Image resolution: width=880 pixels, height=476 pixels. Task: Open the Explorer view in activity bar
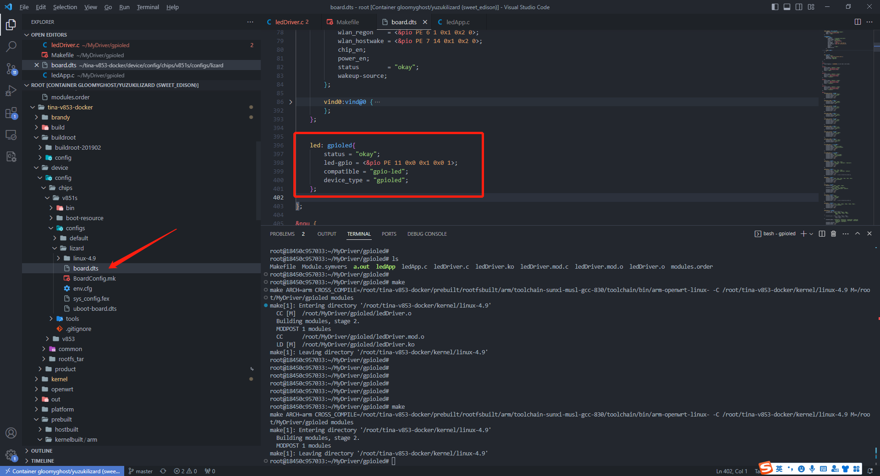tap(11, 25)
